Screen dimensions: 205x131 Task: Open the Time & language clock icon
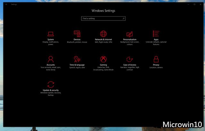coord(77,59)
